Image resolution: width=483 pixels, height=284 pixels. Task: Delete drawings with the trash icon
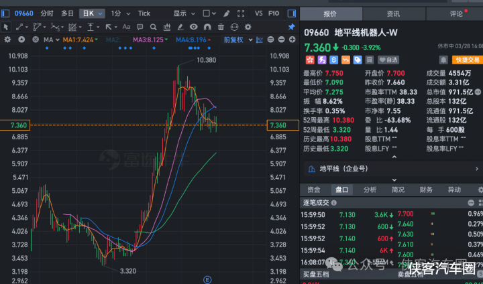click(221, 27)
